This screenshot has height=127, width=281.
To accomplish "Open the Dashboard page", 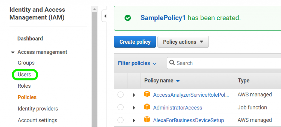I will point(30,39).
